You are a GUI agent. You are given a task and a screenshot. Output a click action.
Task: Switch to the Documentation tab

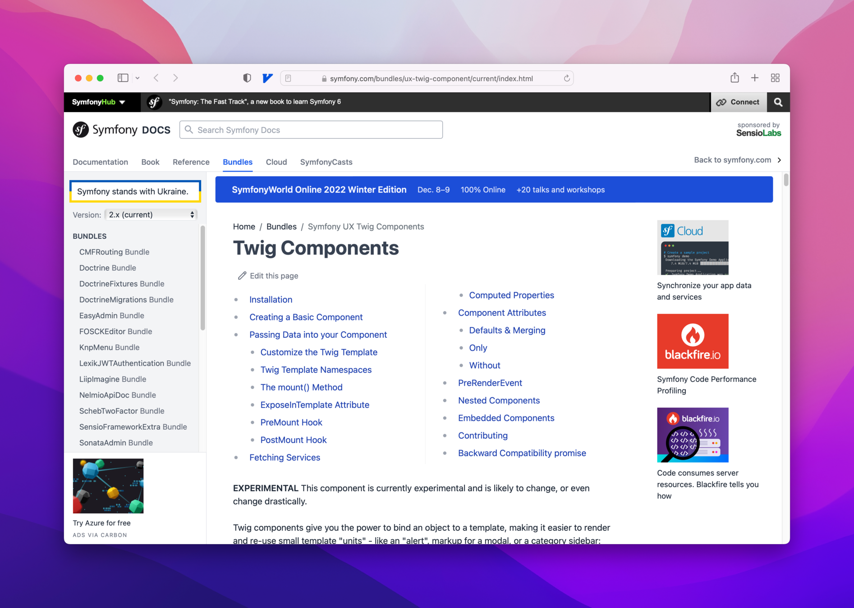[101, 162]
